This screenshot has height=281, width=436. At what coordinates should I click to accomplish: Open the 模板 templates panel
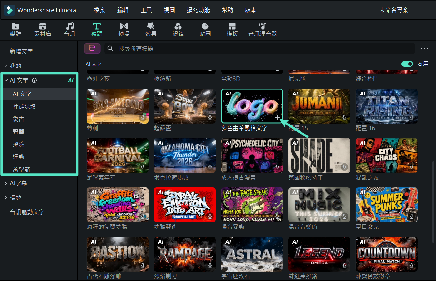(232, 29)
